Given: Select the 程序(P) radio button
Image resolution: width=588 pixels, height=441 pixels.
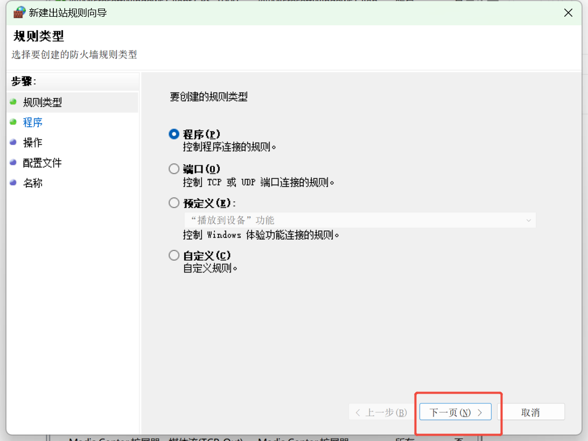Looking at the screenshot, I should tap(174, 134).
